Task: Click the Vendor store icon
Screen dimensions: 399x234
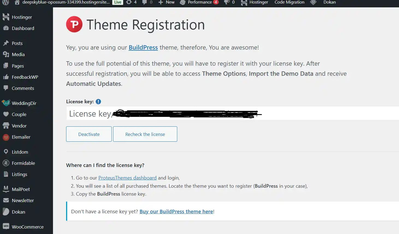Action: (6, 126)
